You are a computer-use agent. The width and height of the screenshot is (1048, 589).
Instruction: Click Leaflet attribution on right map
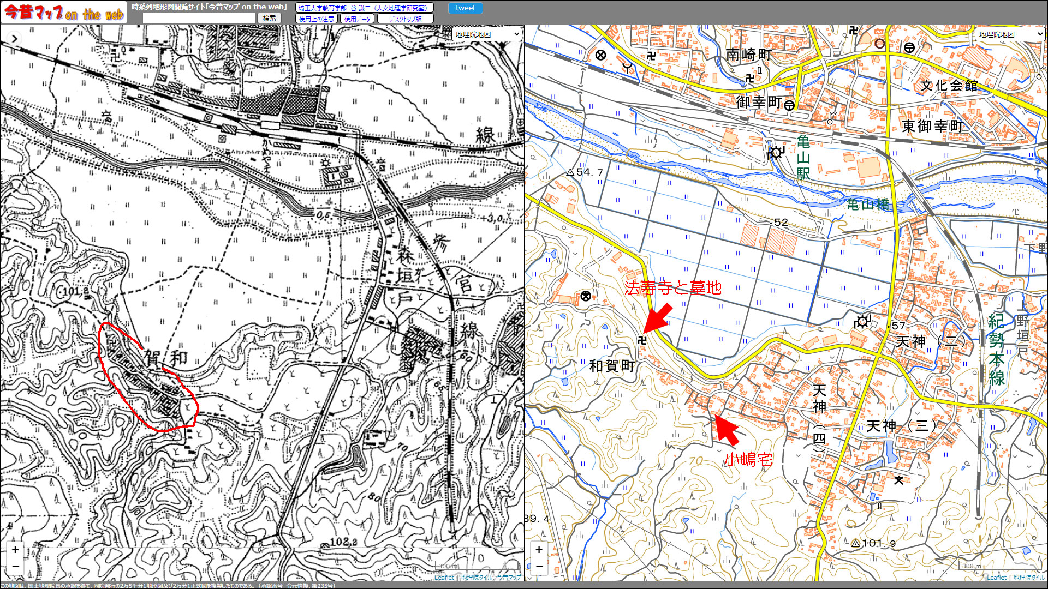click(x=997, y=578)
